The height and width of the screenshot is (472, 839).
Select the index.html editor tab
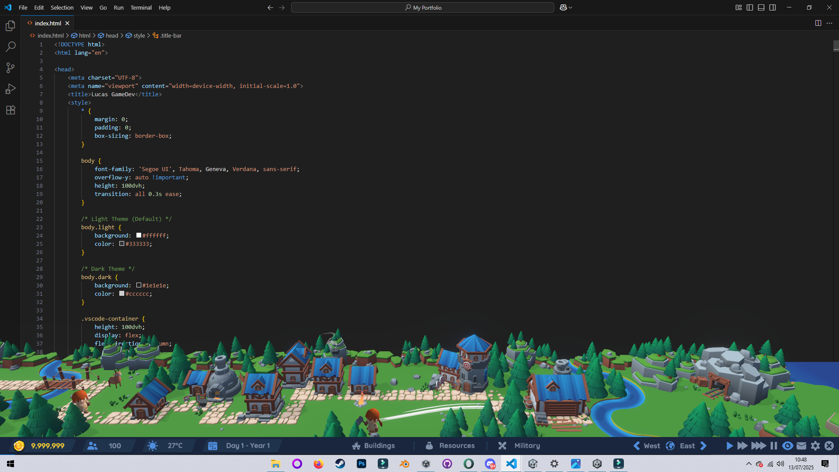coord(48,23)
